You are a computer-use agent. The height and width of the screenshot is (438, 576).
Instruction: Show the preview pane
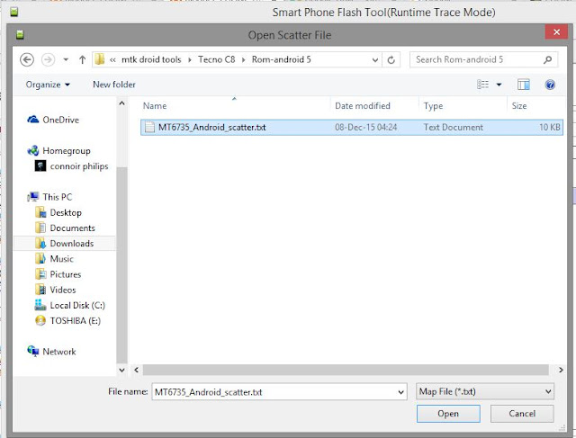524,85
